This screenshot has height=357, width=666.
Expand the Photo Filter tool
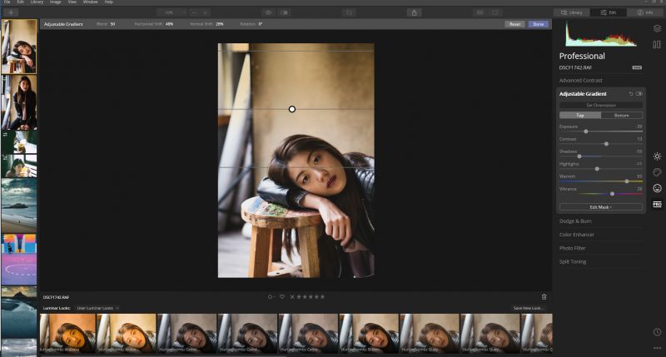[572, 248]
